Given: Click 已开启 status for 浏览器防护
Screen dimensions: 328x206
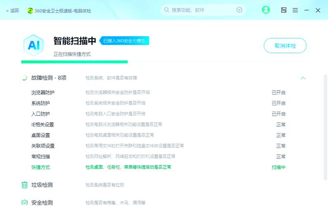Looking at the screenshot, I should 278,92.
